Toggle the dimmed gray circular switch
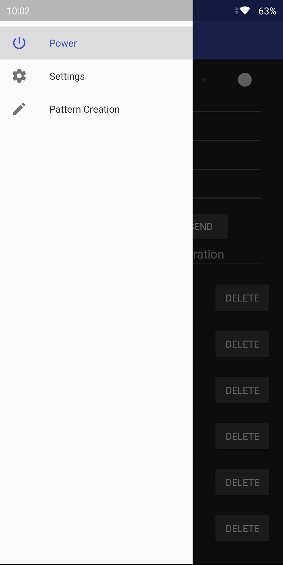 click(245, 80)
